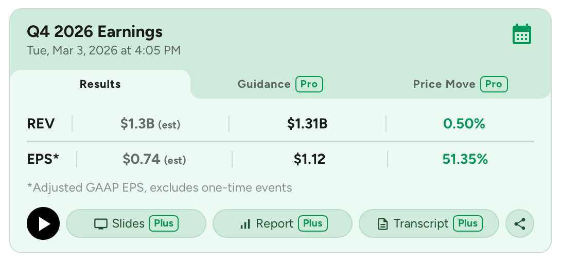
Task: Click the green calendar icon
Action: tap(522, 34)
